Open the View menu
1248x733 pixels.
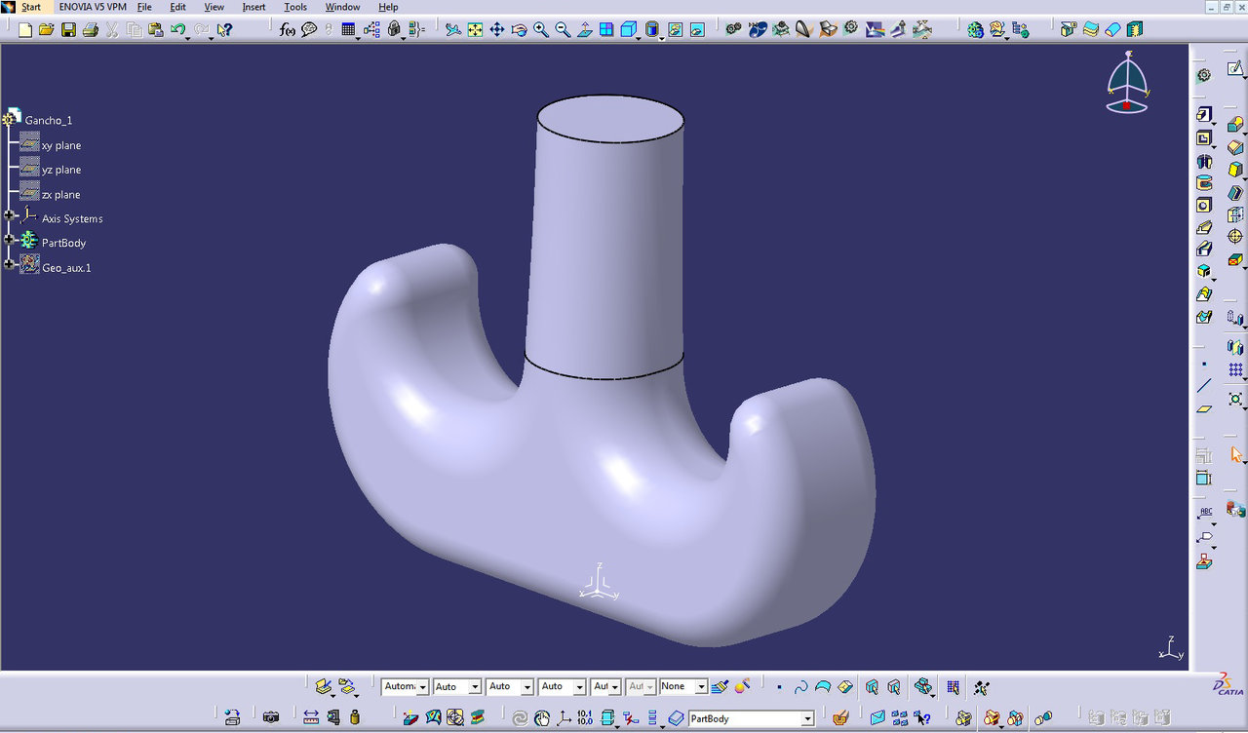[x=214, y=7]
